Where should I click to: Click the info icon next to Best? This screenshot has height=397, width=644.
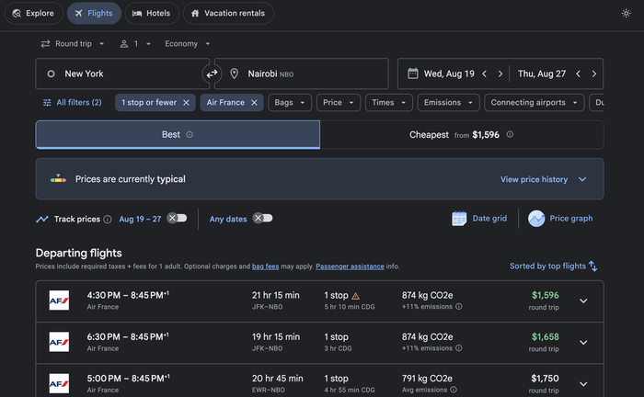[190, 134]
